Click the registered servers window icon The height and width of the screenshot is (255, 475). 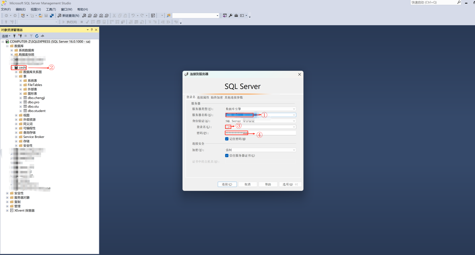point(225,16)
